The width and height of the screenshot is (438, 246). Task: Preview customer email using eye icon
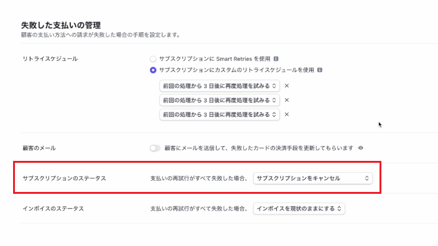point(361,148)
